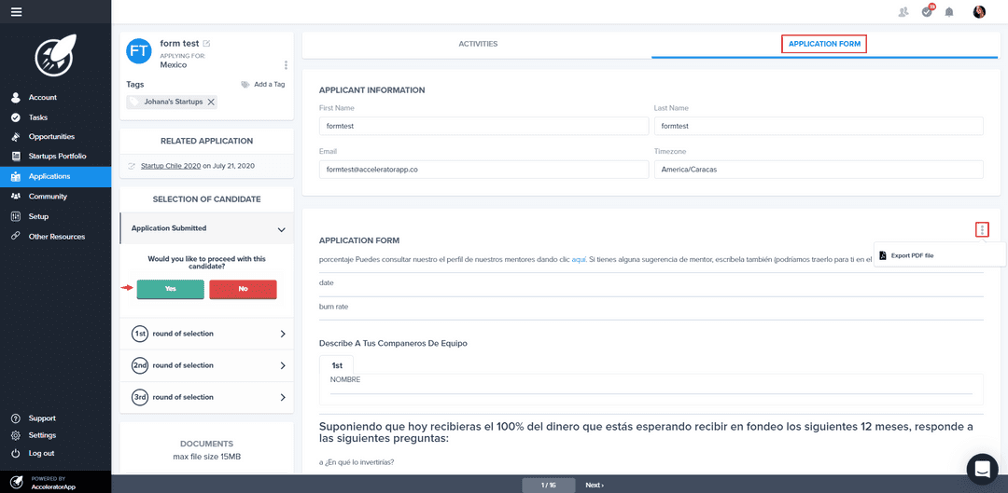Viewport: 1008px width, 493px height.
Task: Click Add a Tag
Action: pyautogui.click(x=270, y=84)
